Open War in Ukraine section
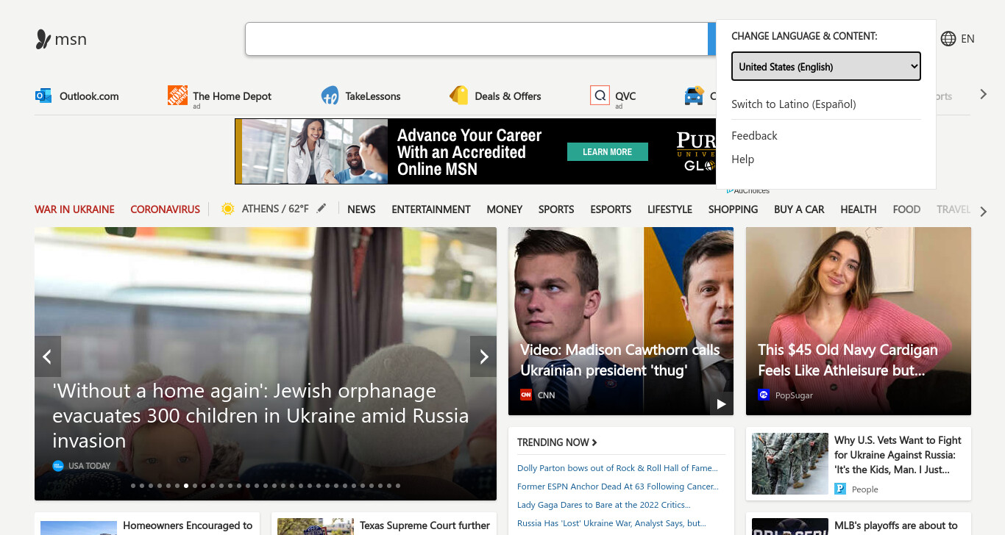This screenshot has width=1005, height=535. [x=74, y=209]
